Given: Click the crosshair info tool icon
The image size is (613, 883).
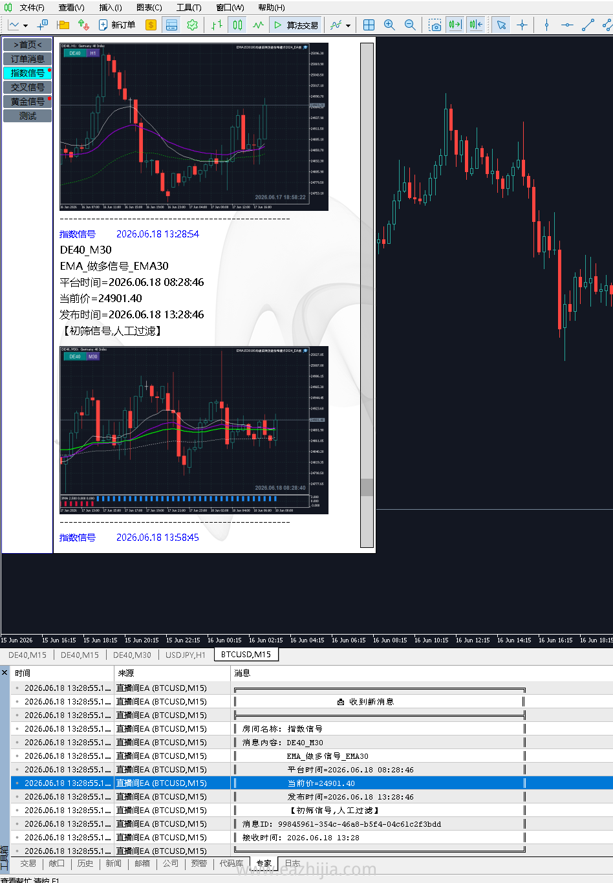Looking at the screenshot, I should click(x=43, y=25).
